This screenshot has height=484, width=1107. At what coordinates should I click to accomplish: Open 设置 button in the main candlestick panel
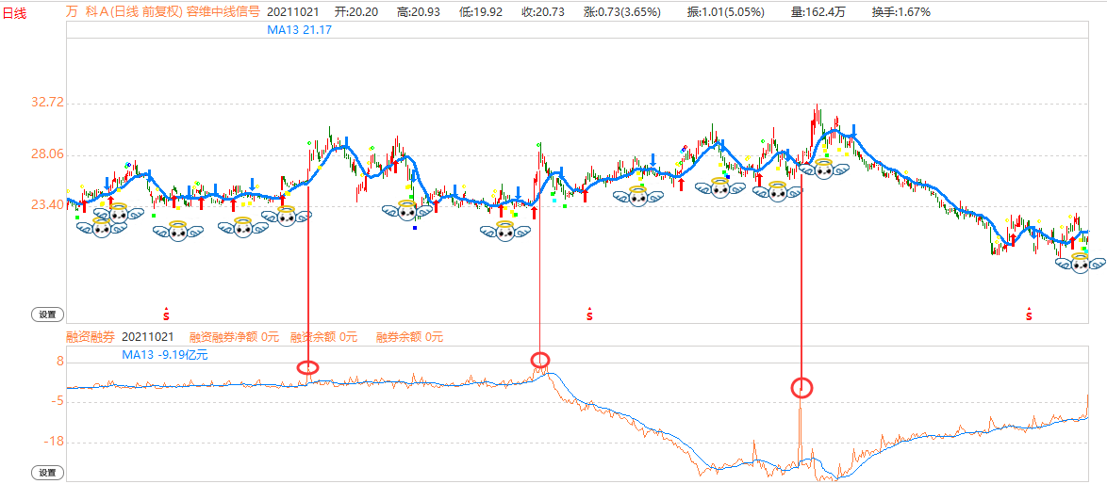point(47,315)
